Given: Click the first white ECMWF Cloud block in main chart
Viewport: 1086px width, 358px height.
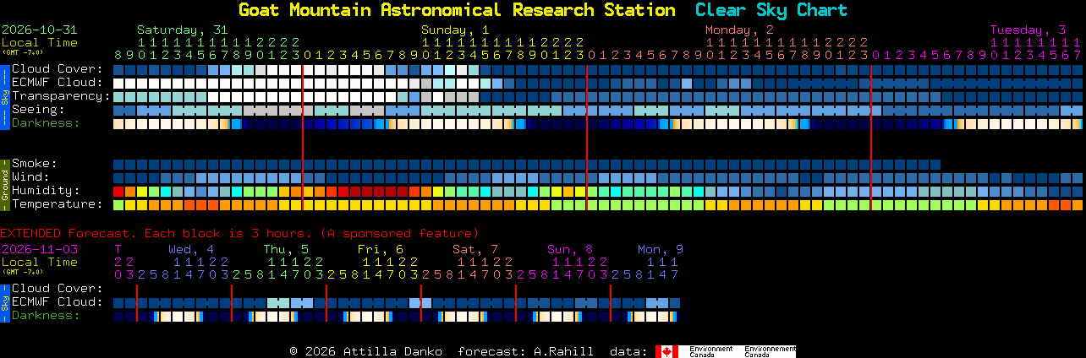Looking at the screenshot, I should click(118, 84).
